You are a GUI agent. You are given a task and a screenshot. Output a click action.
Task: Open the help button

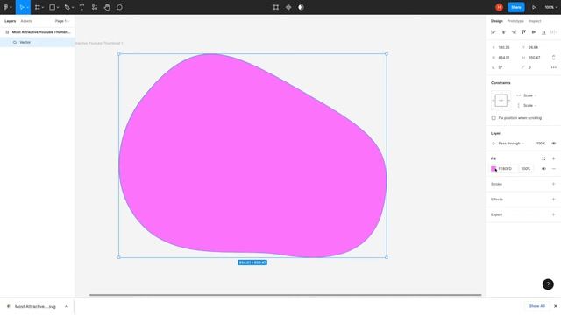(x=548, y=284)
